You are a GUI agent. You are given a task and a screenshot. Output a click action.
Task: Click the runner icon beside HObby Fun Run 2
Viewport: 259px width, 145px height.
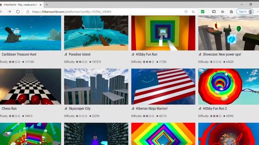coord(200,108)
